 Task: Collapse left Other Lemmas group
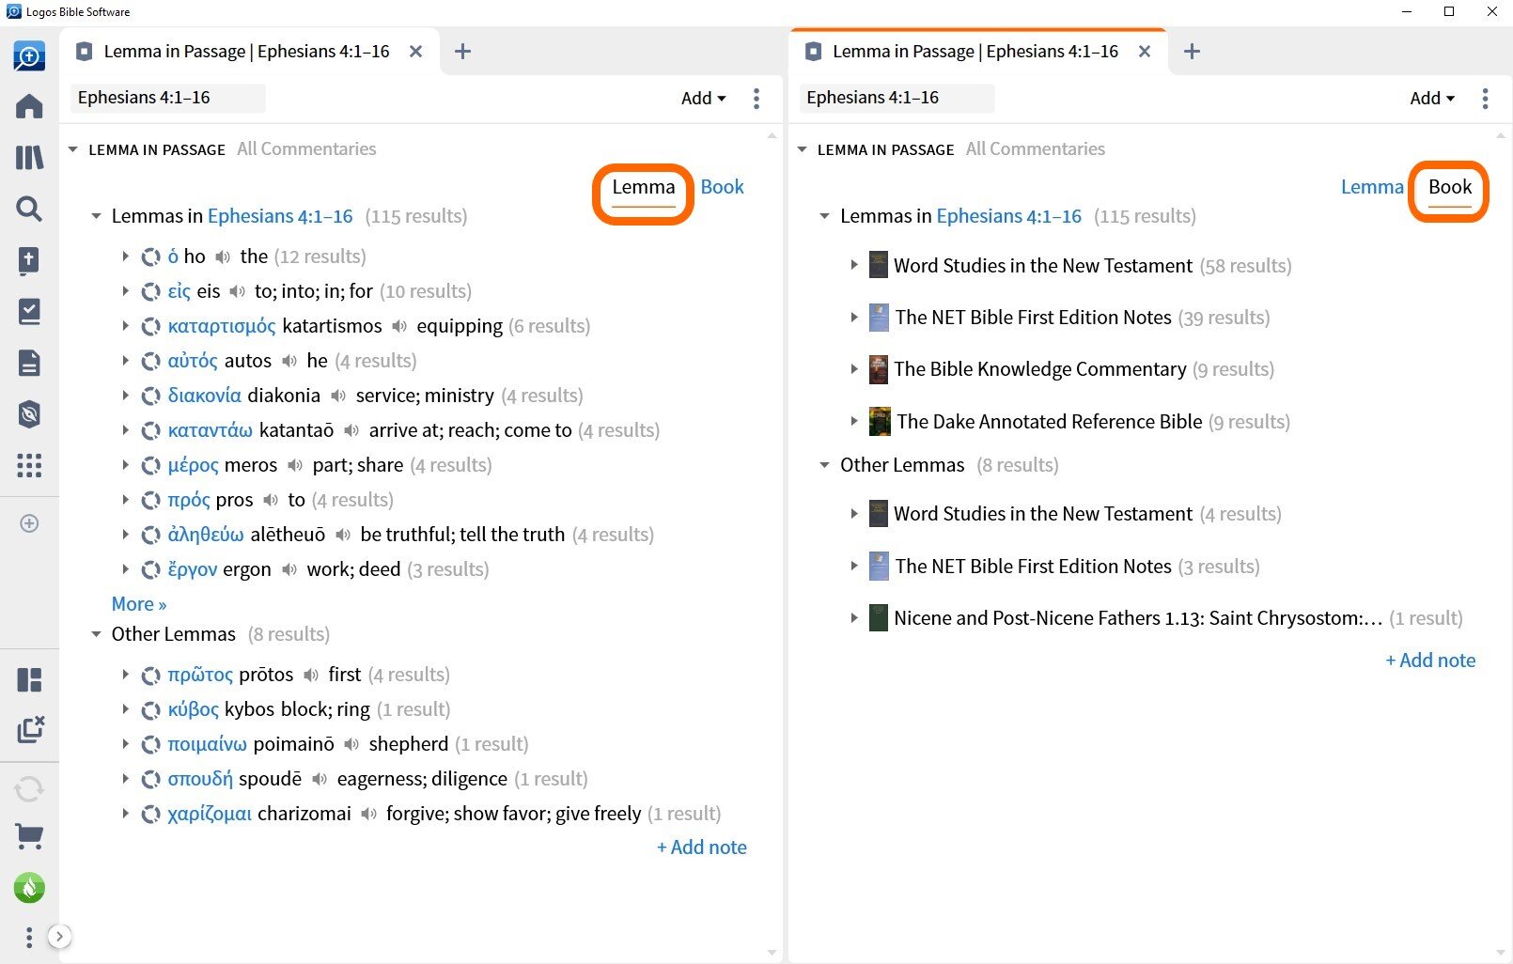coord(96,634)
